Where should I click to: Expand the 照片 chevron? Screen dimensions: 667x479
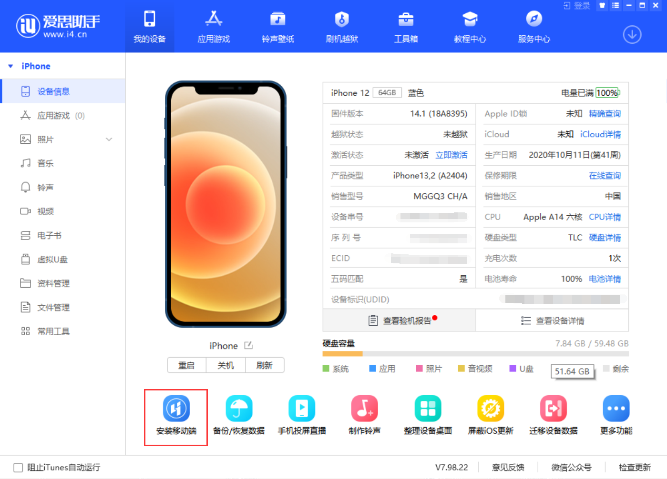coord(109,140)
